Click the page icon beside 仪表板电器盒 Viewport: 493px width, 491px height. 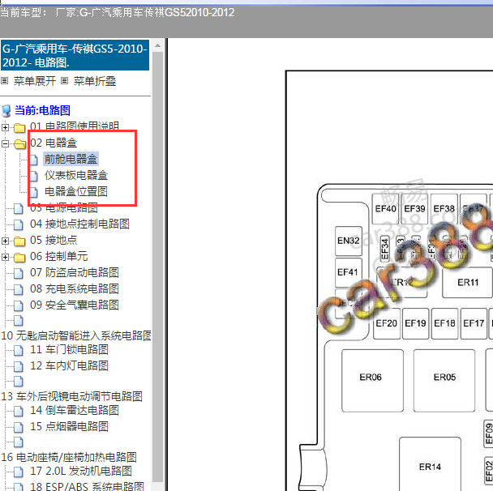point(33,176)
